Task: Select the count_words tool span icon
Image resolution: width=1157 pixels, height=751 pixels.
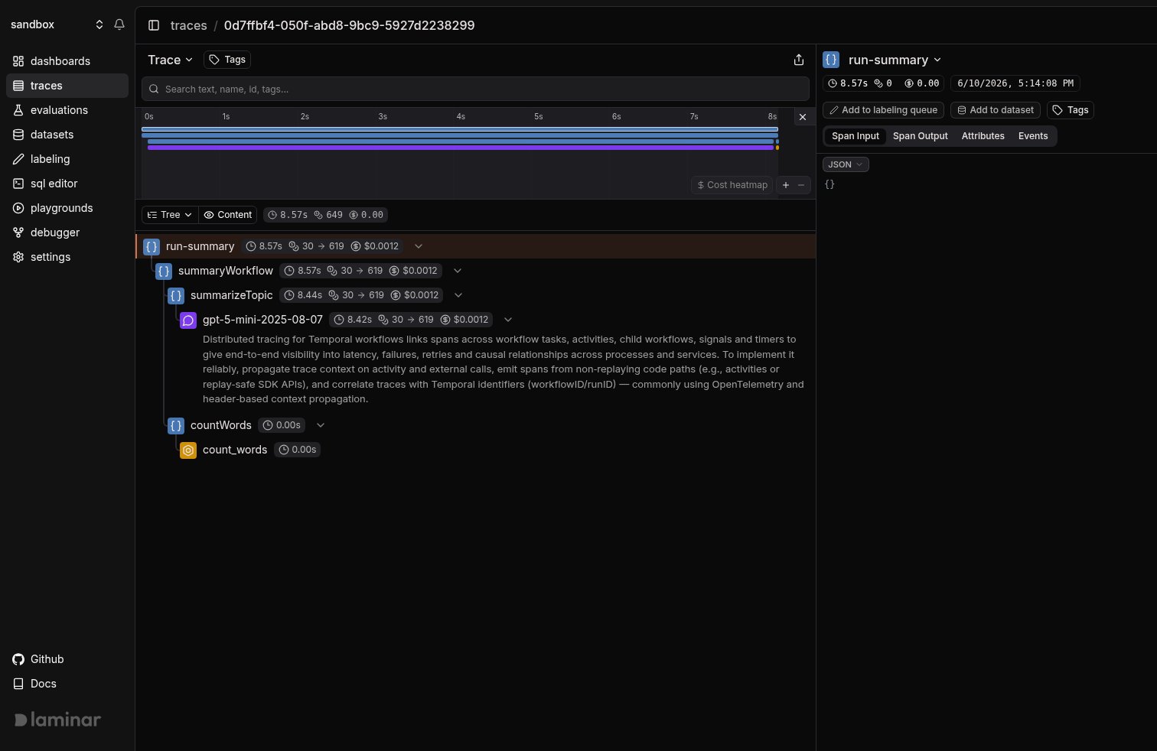Action: click(x=188, y=450)
